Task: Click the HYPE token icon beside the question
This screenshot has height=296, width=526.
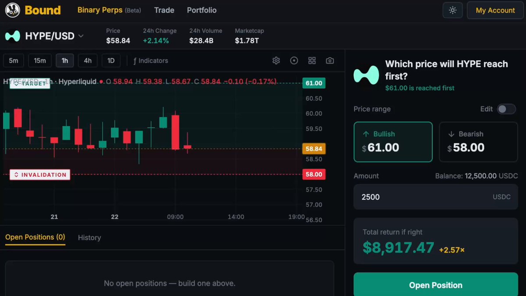Action: (x=366, y=75)
